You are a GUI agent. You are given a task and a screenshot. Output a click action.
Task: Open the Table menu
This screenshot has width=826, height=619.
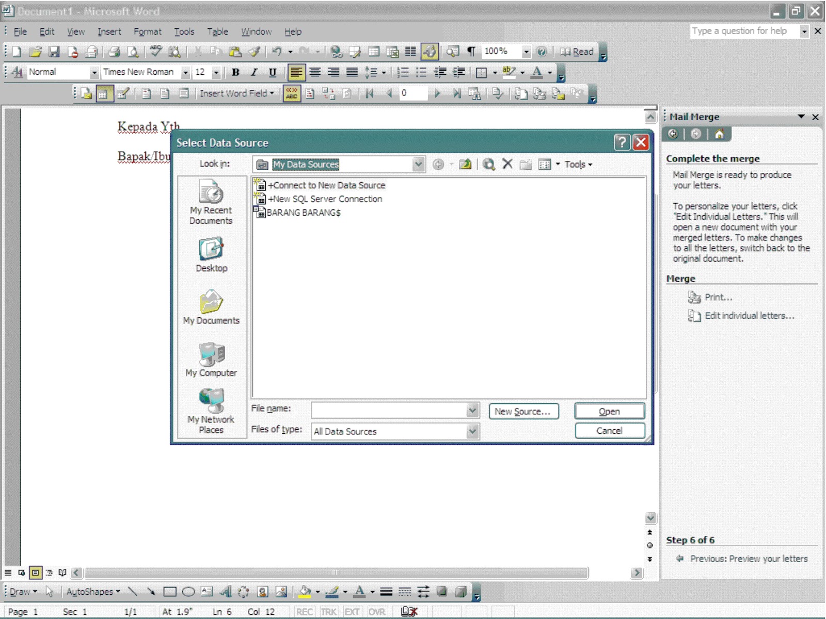[217, 31]
